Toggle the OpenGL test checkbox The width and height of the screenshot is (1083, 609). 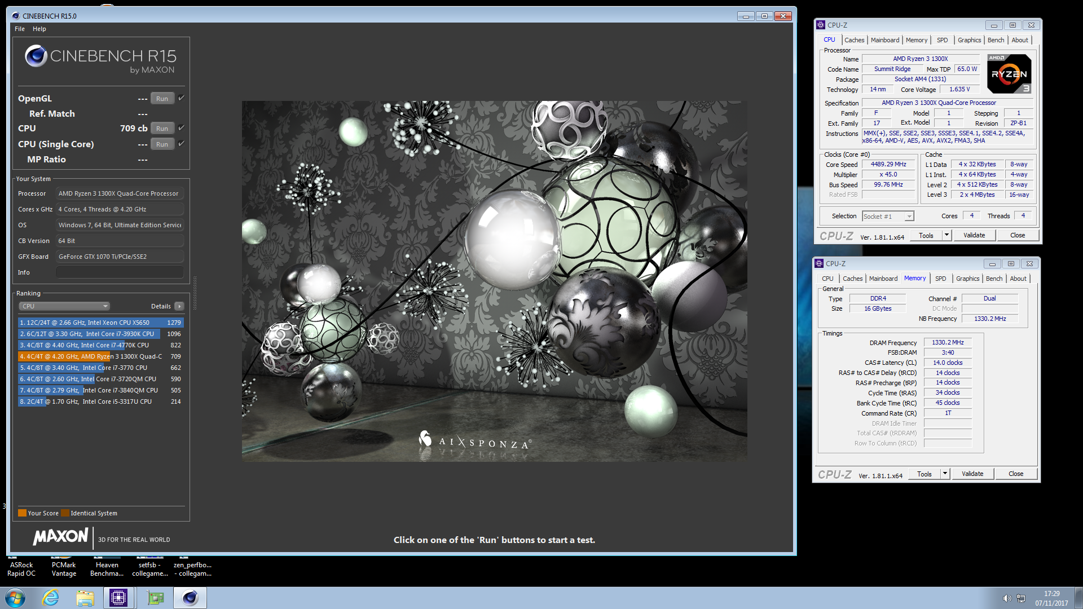tap(181, 98)
